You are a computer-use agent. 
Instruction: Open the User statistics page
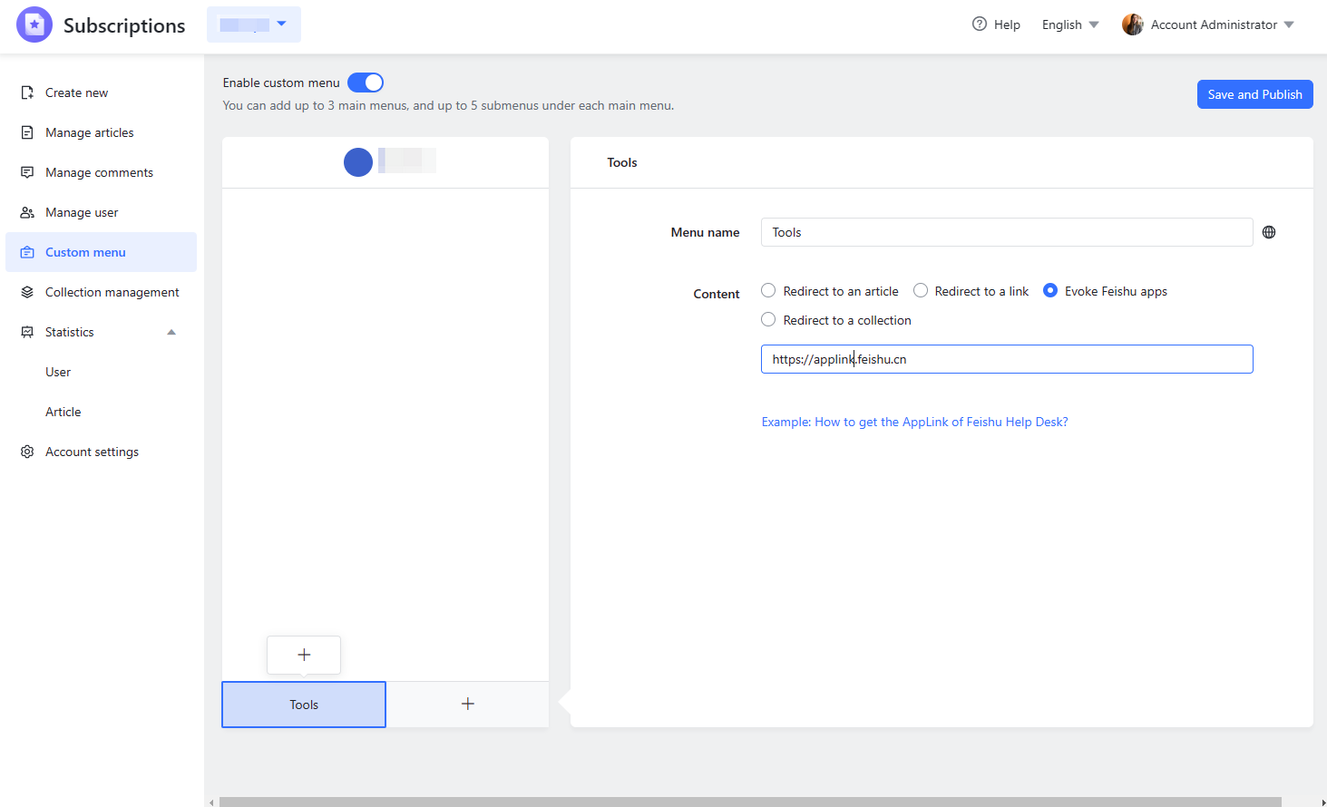click(57, 371)
